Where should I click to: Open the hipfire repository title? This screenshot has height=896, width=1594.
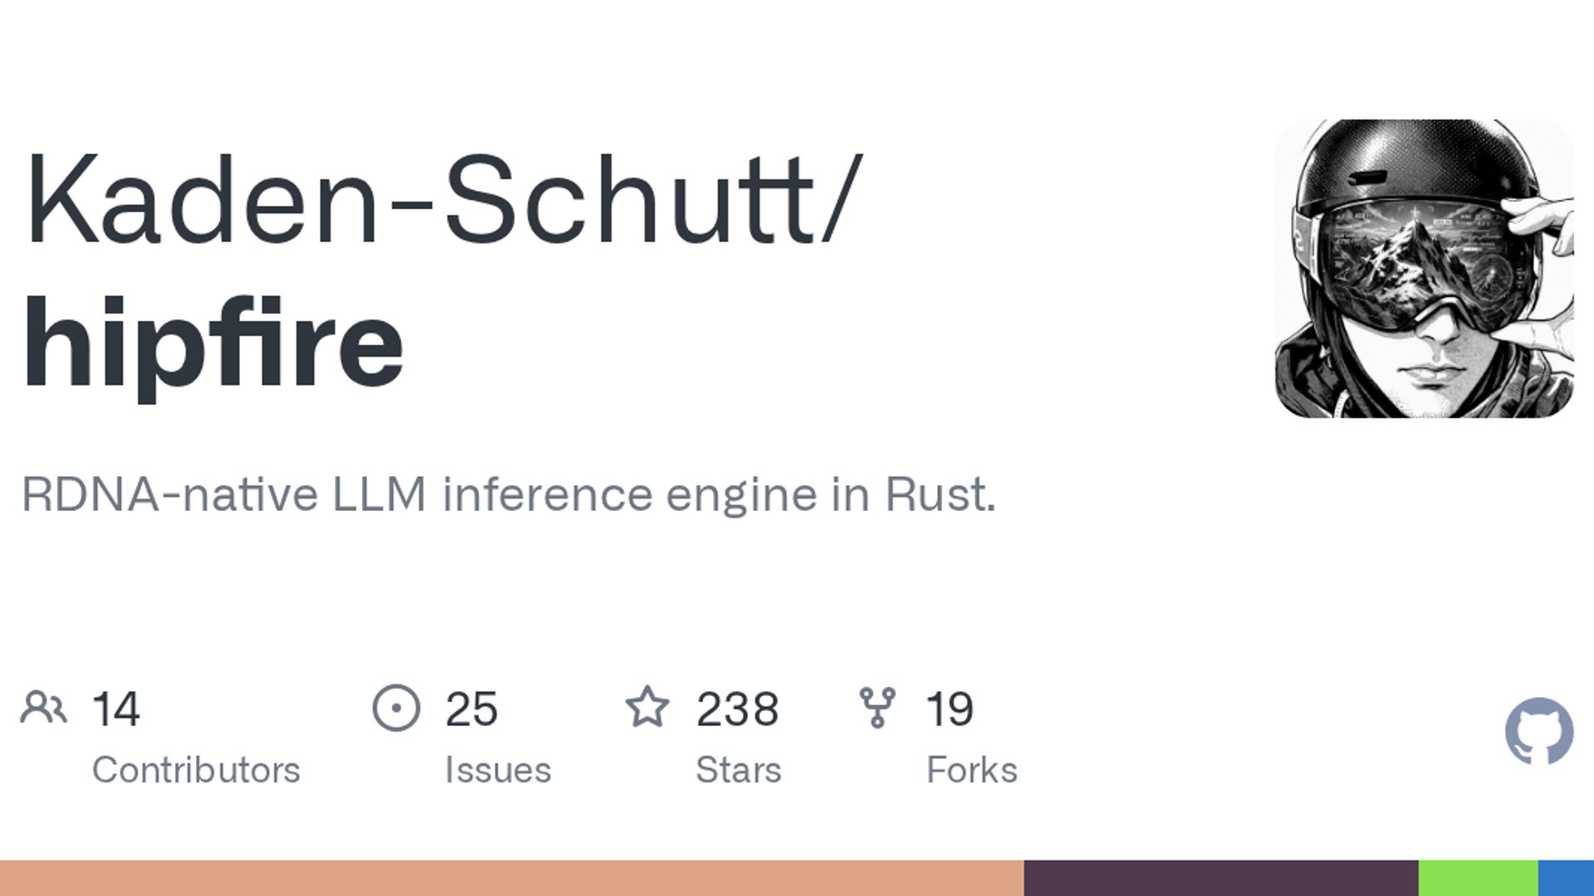tap(213, 343)
